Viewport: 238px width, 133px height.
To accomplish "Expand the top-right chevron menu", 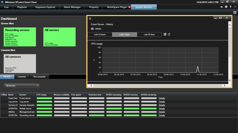I will point(235,7).
